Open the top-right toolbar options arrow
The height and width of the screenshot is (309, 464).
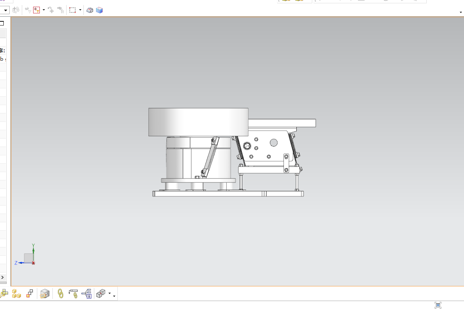(x=461, y=13)
